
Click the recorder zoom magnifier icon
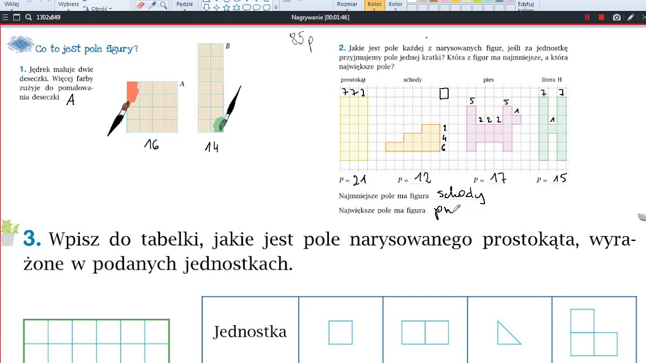point(28,17)
